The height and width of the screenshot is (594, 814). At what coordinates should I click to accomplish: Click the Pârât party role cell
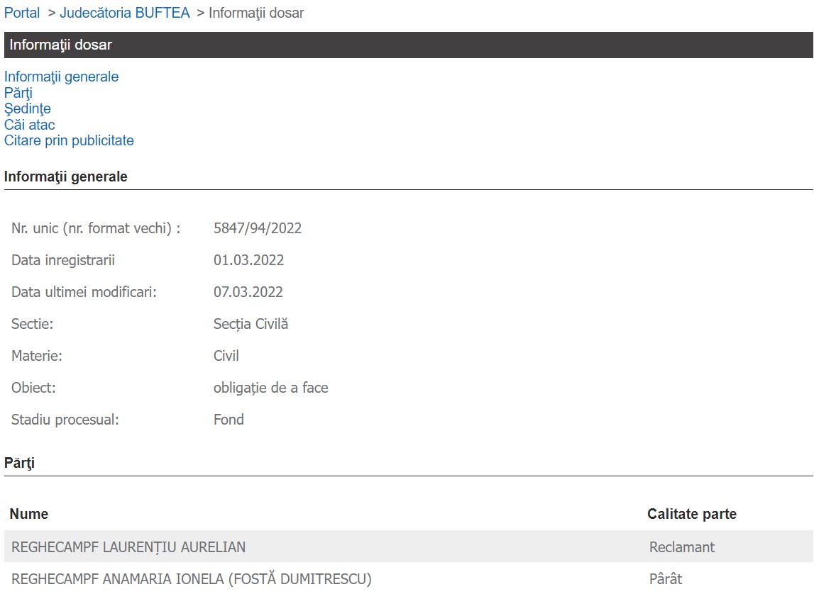[665, 578]
